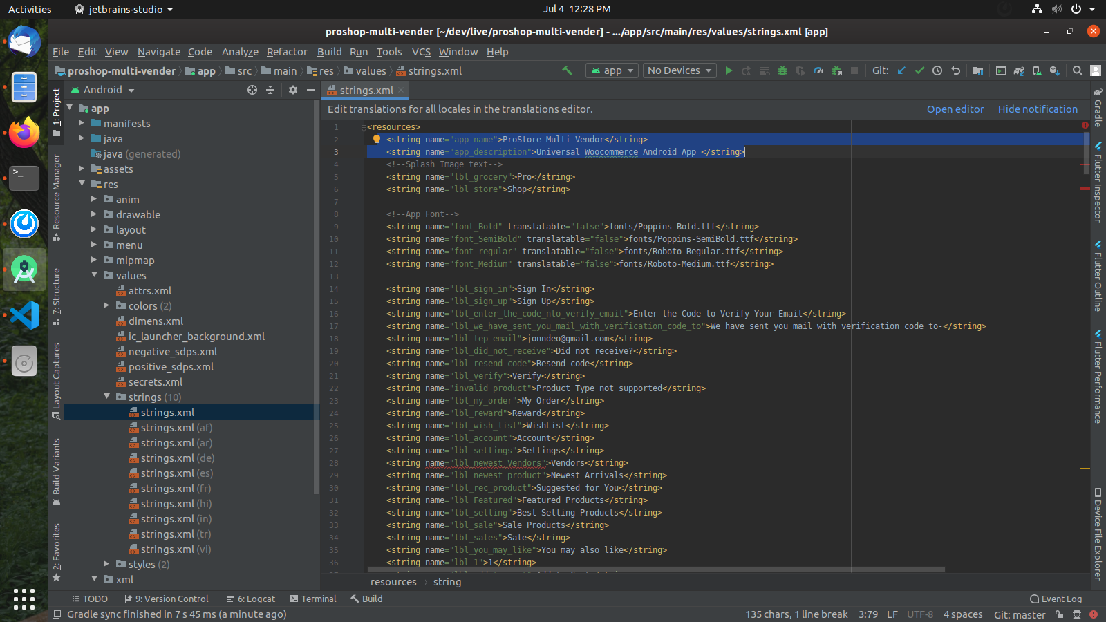
Task: Sync Project with Gradle Files icon
Action: click(1019, 70)
